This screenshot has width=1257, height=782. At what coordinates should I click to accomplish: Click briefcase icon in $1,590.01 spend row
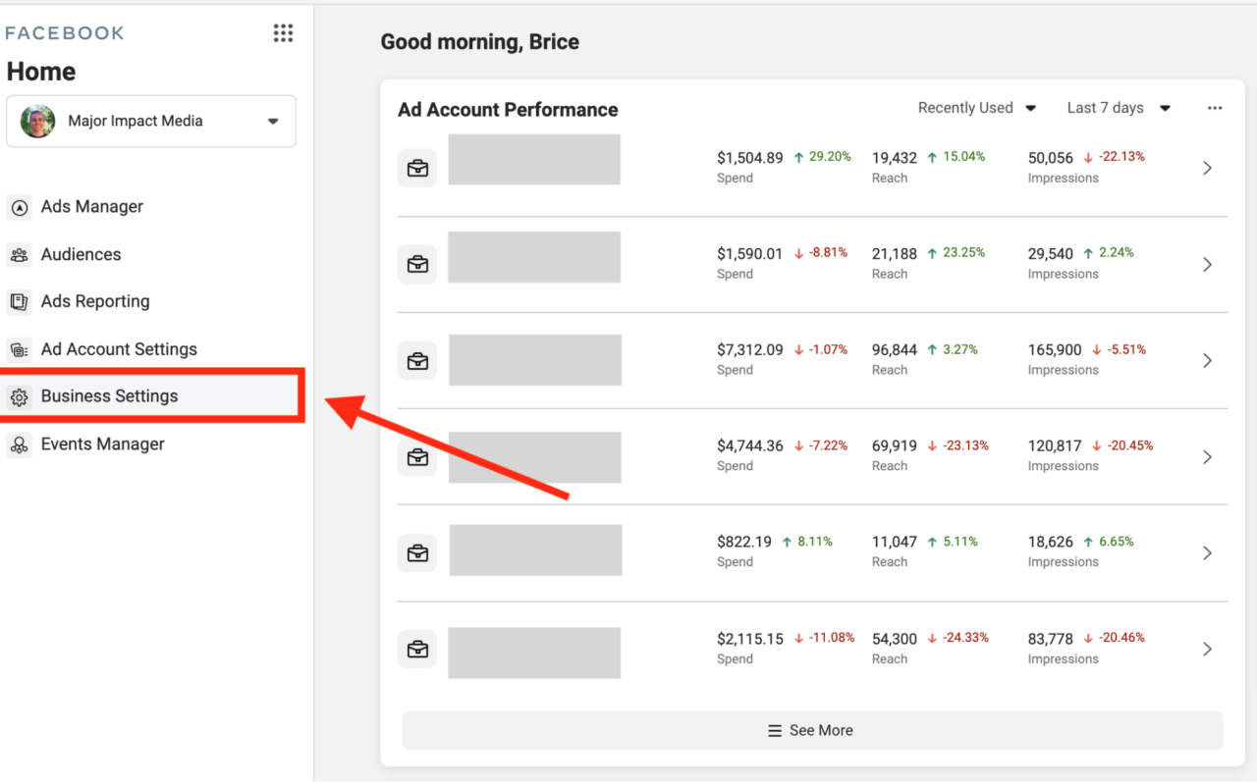point(417,264)
